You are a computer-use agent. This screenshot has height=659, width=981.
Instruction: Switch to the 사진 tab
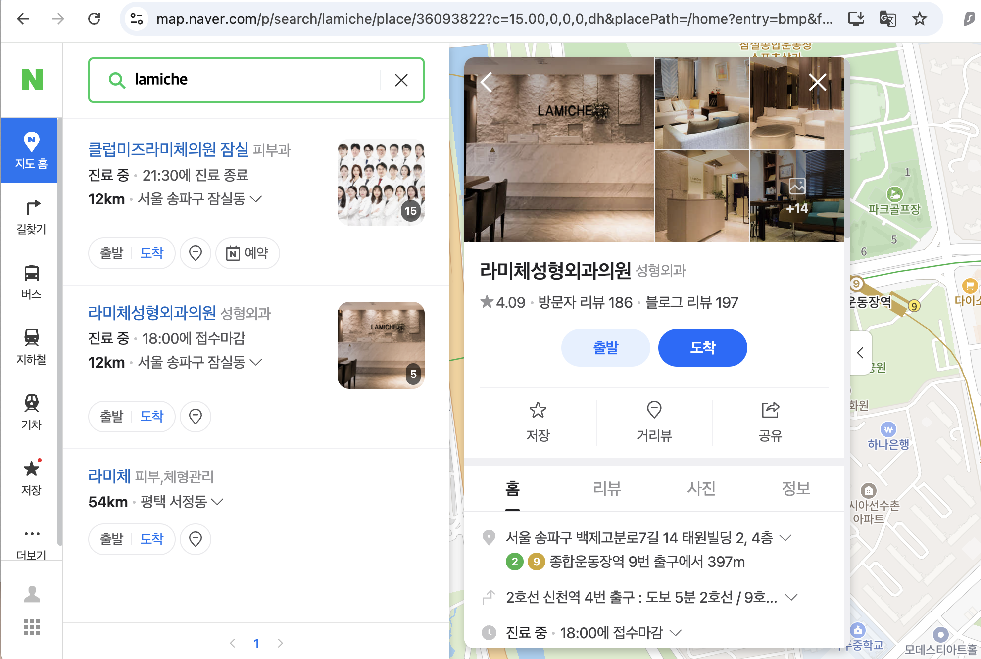coord(701,489)
